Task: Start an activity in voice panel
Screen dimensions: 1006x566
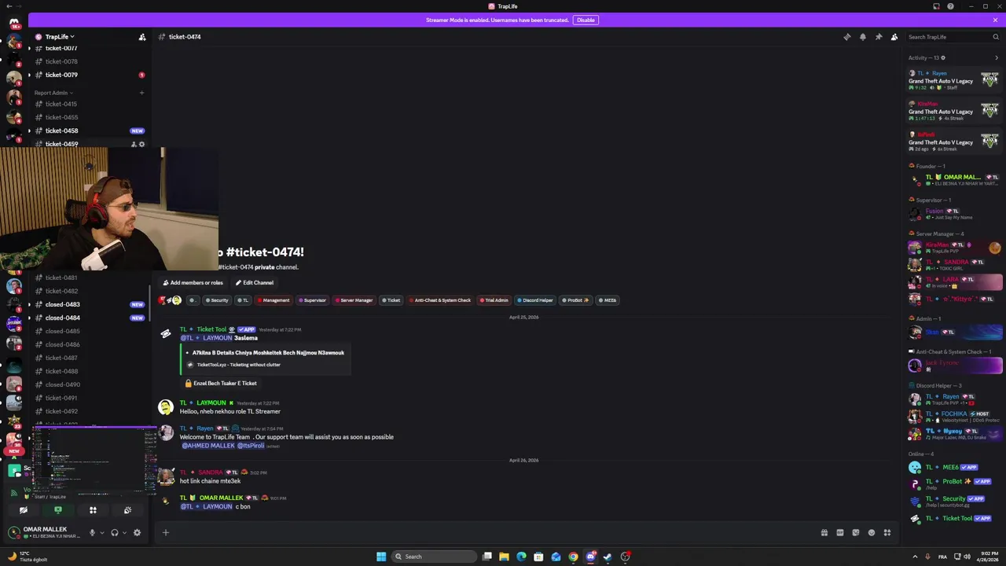Action: click(93, 510)
